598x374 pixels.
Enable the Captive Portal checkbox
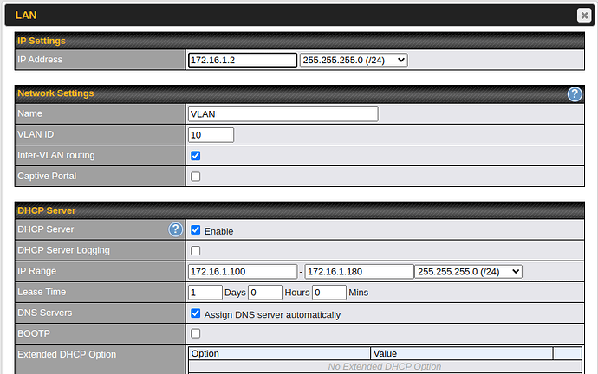196,177
